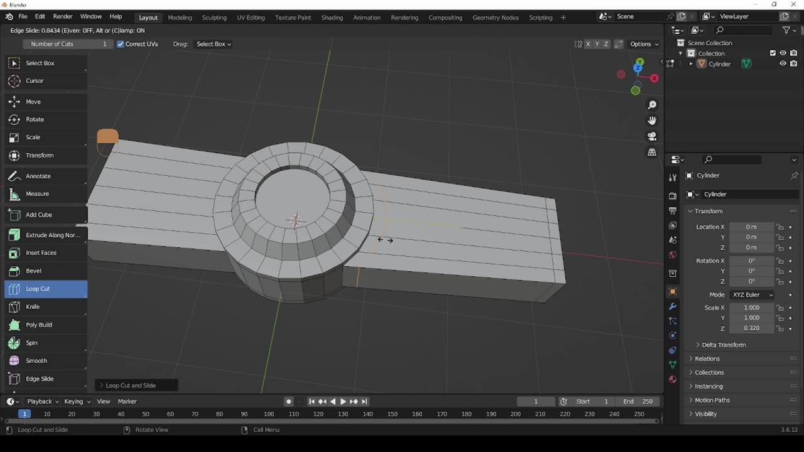
Task: Expand the Collections panel
Action: [709, 372]
